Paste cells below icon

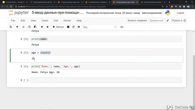[35, 27]
